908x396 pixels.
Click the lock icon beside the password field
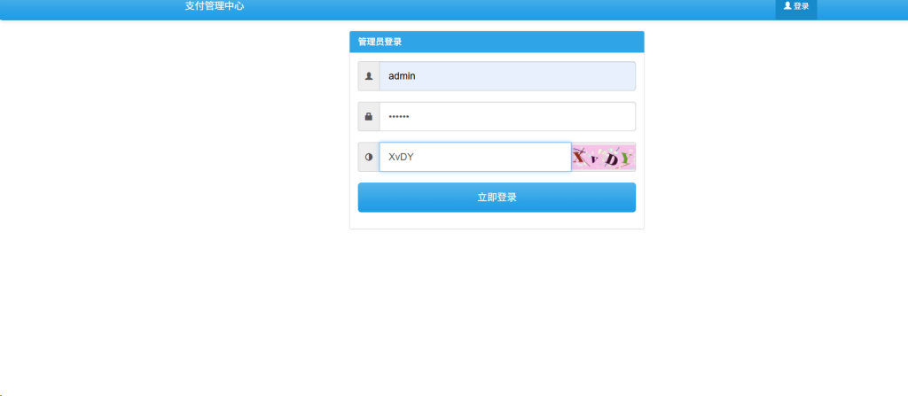click(369, 117)
